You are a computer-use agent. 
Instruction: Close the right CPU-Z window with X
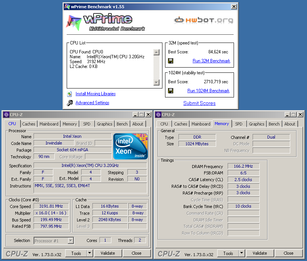[x=300, y=115]
